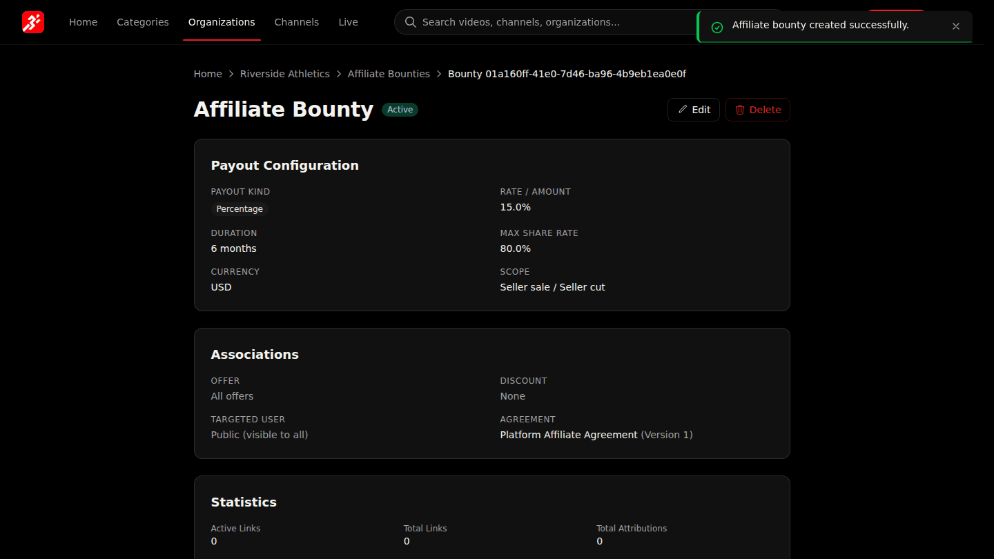Click the Statistics heading
This screenshot has height=559, width=994.
click(244, 502)
